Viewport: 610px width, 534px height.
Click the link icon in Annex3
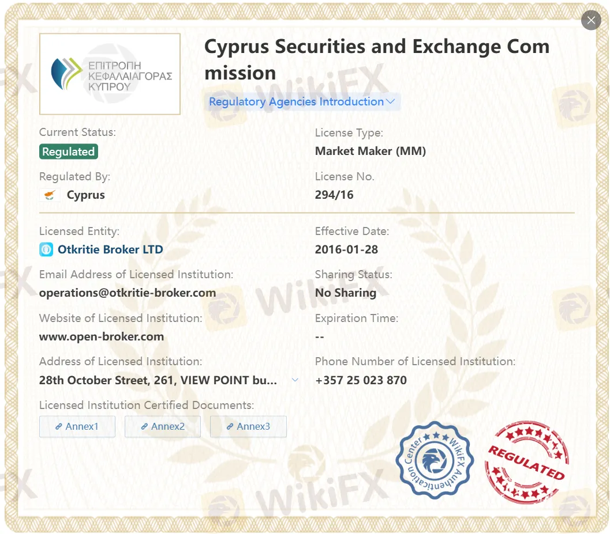[x=230, y=426]
